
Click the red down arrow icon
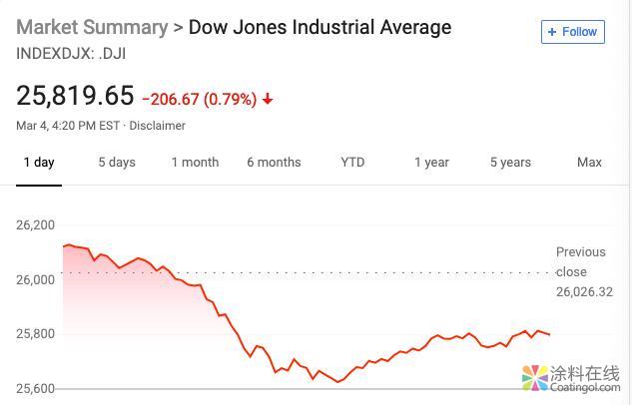pyautogui.click(x=268, y=100)
